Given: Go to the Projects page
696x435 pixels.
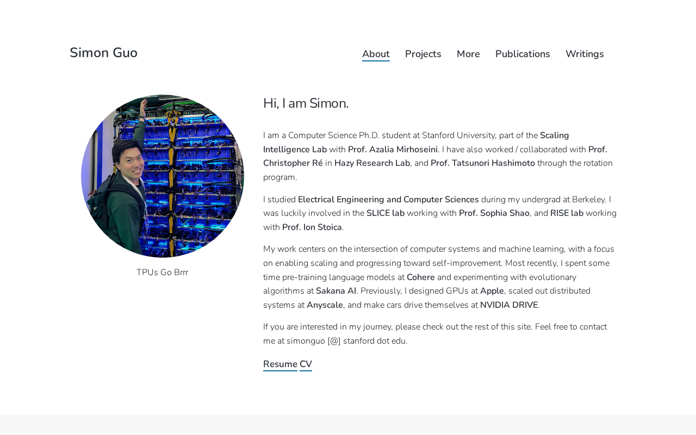Looking at the screenshot, I should 423,54.
